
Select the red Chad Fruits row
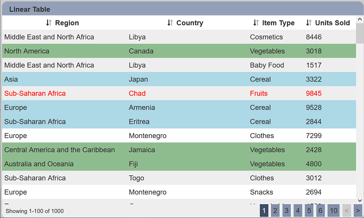tap(179, 93)
